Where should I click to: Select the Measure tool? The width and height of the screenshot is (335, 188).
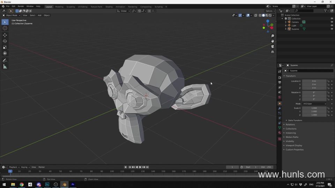(x=5, y=67)
